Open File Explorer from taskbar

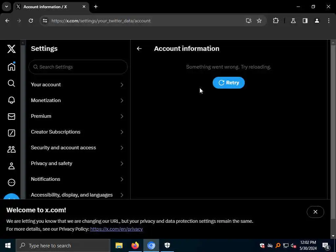point(119,245)
